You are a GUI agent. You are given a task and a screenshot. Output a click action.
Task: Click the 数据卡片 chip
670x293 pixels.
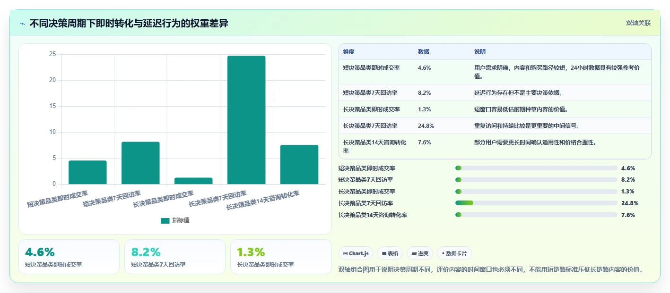(x=454, y=253)
